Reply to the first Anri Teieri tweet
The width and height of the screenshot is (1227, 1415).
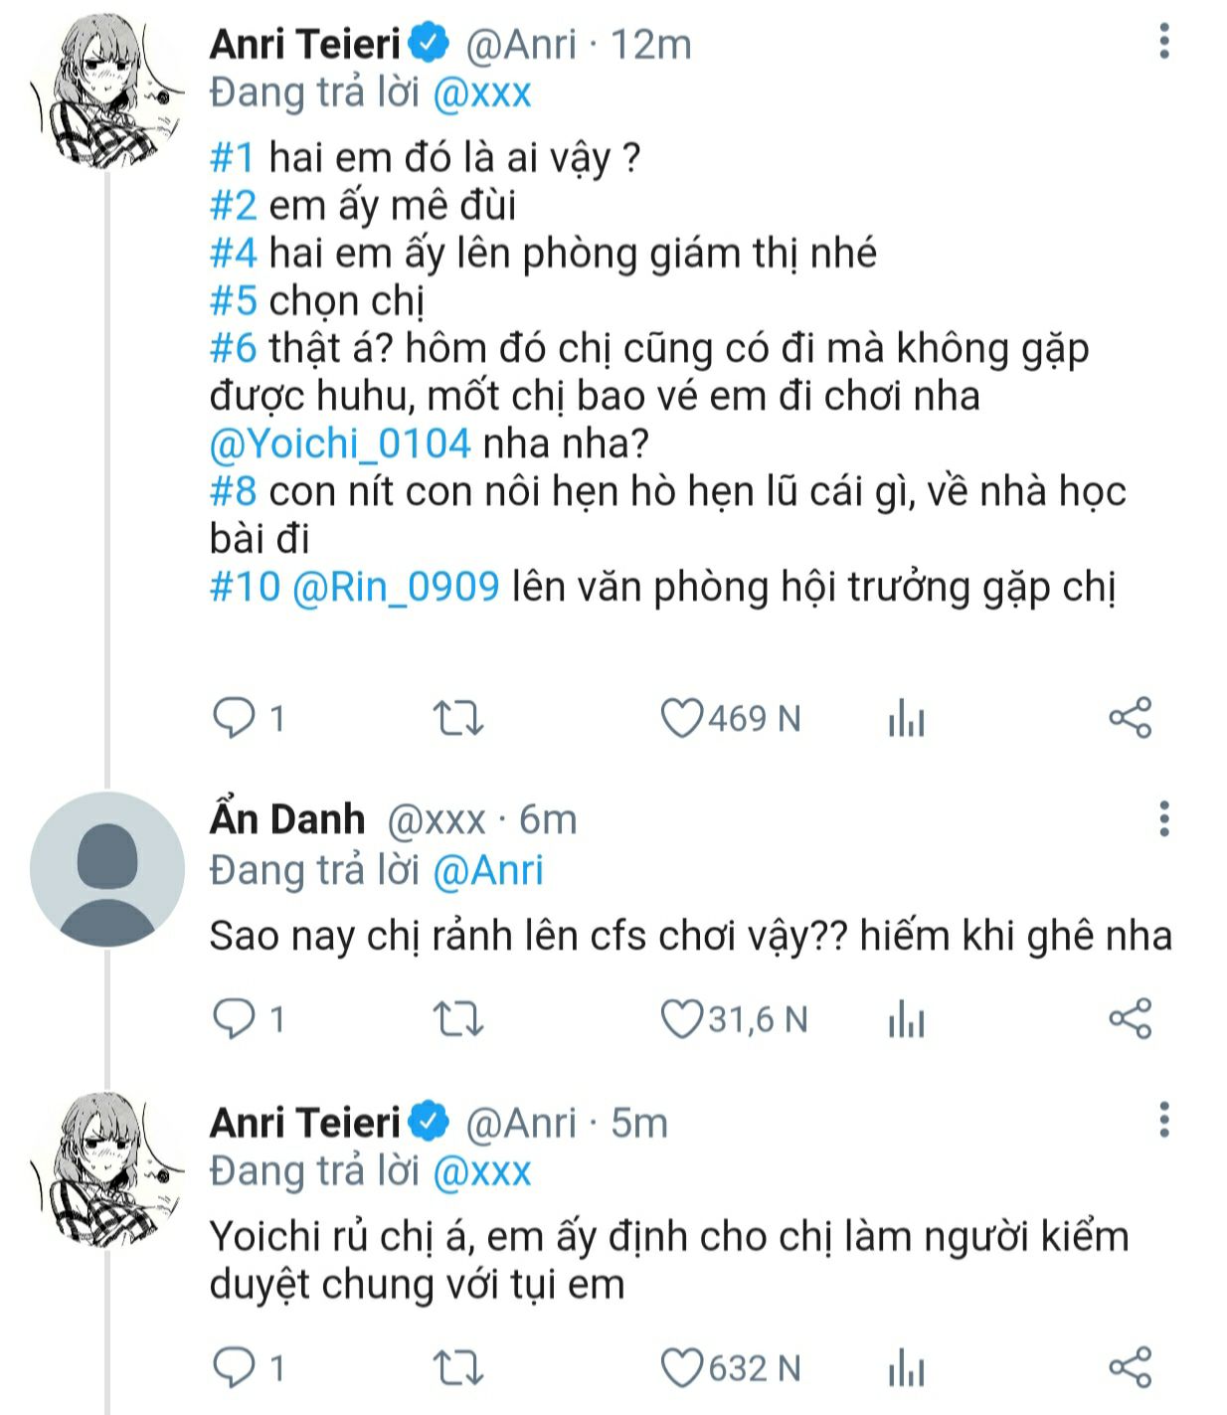[x=235, y=718]
